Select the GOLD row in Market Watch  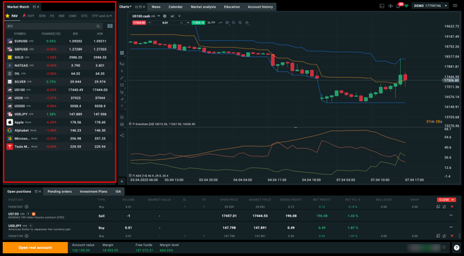(59, 58)
